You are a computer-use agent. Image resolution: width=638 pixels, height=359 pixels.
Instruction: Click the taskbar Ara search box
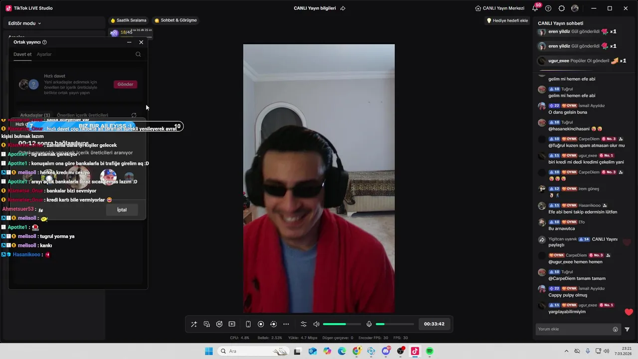[x=253, y=351]
